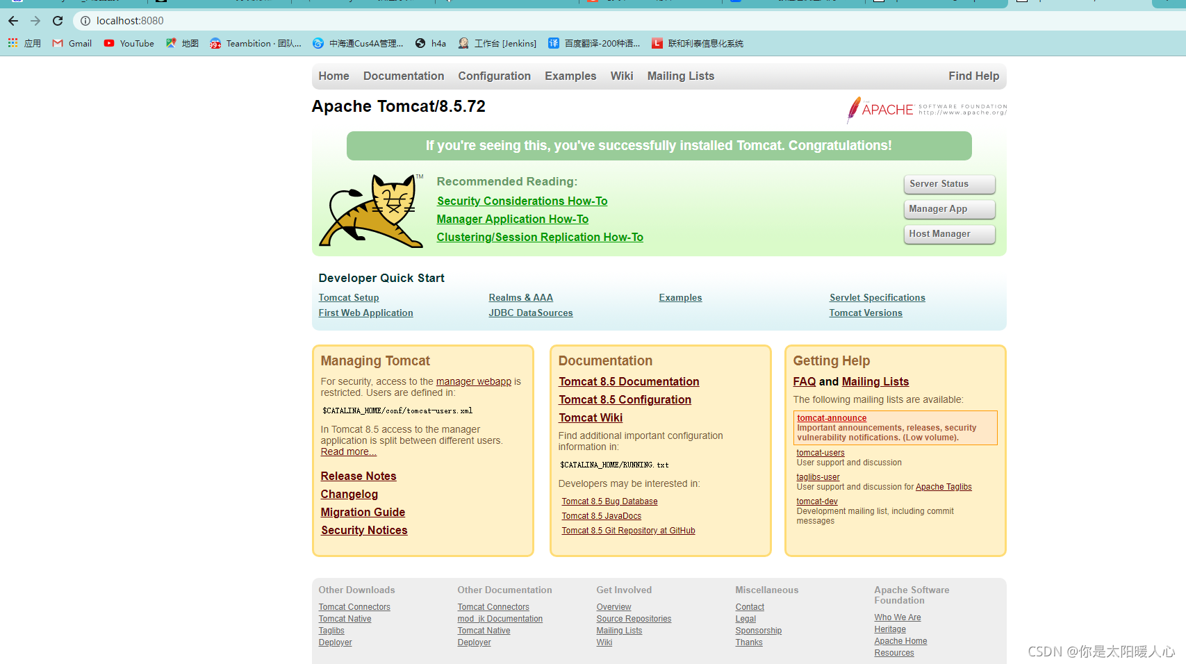Open the manager webapp link
This screenshot has width=1186, height=664.
(473, 381)
